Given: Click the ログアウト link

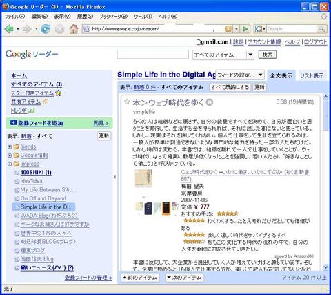Looking at the screenshot, I should click(x=315, y=42).
